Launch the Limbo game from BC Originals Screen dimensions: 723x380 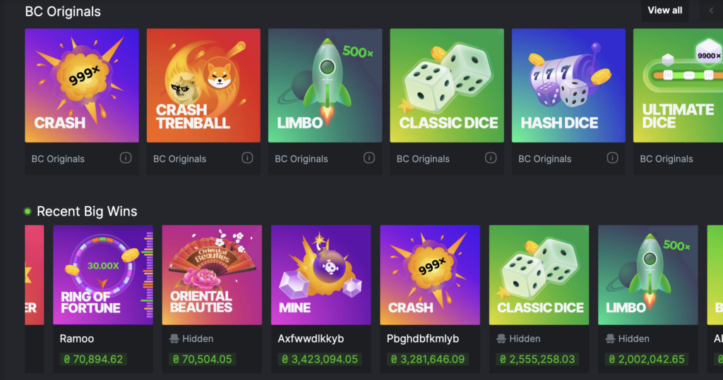pos(325,86)
